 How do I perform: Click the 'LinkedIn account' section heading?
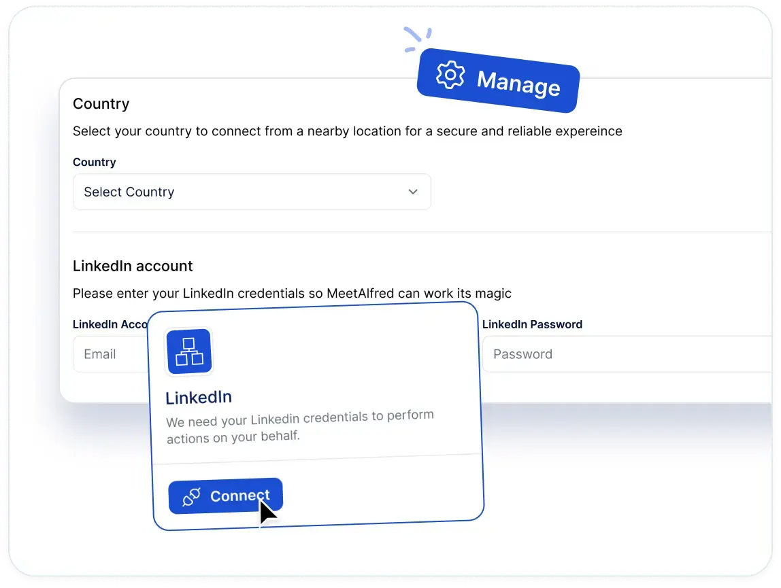(133, 266)
